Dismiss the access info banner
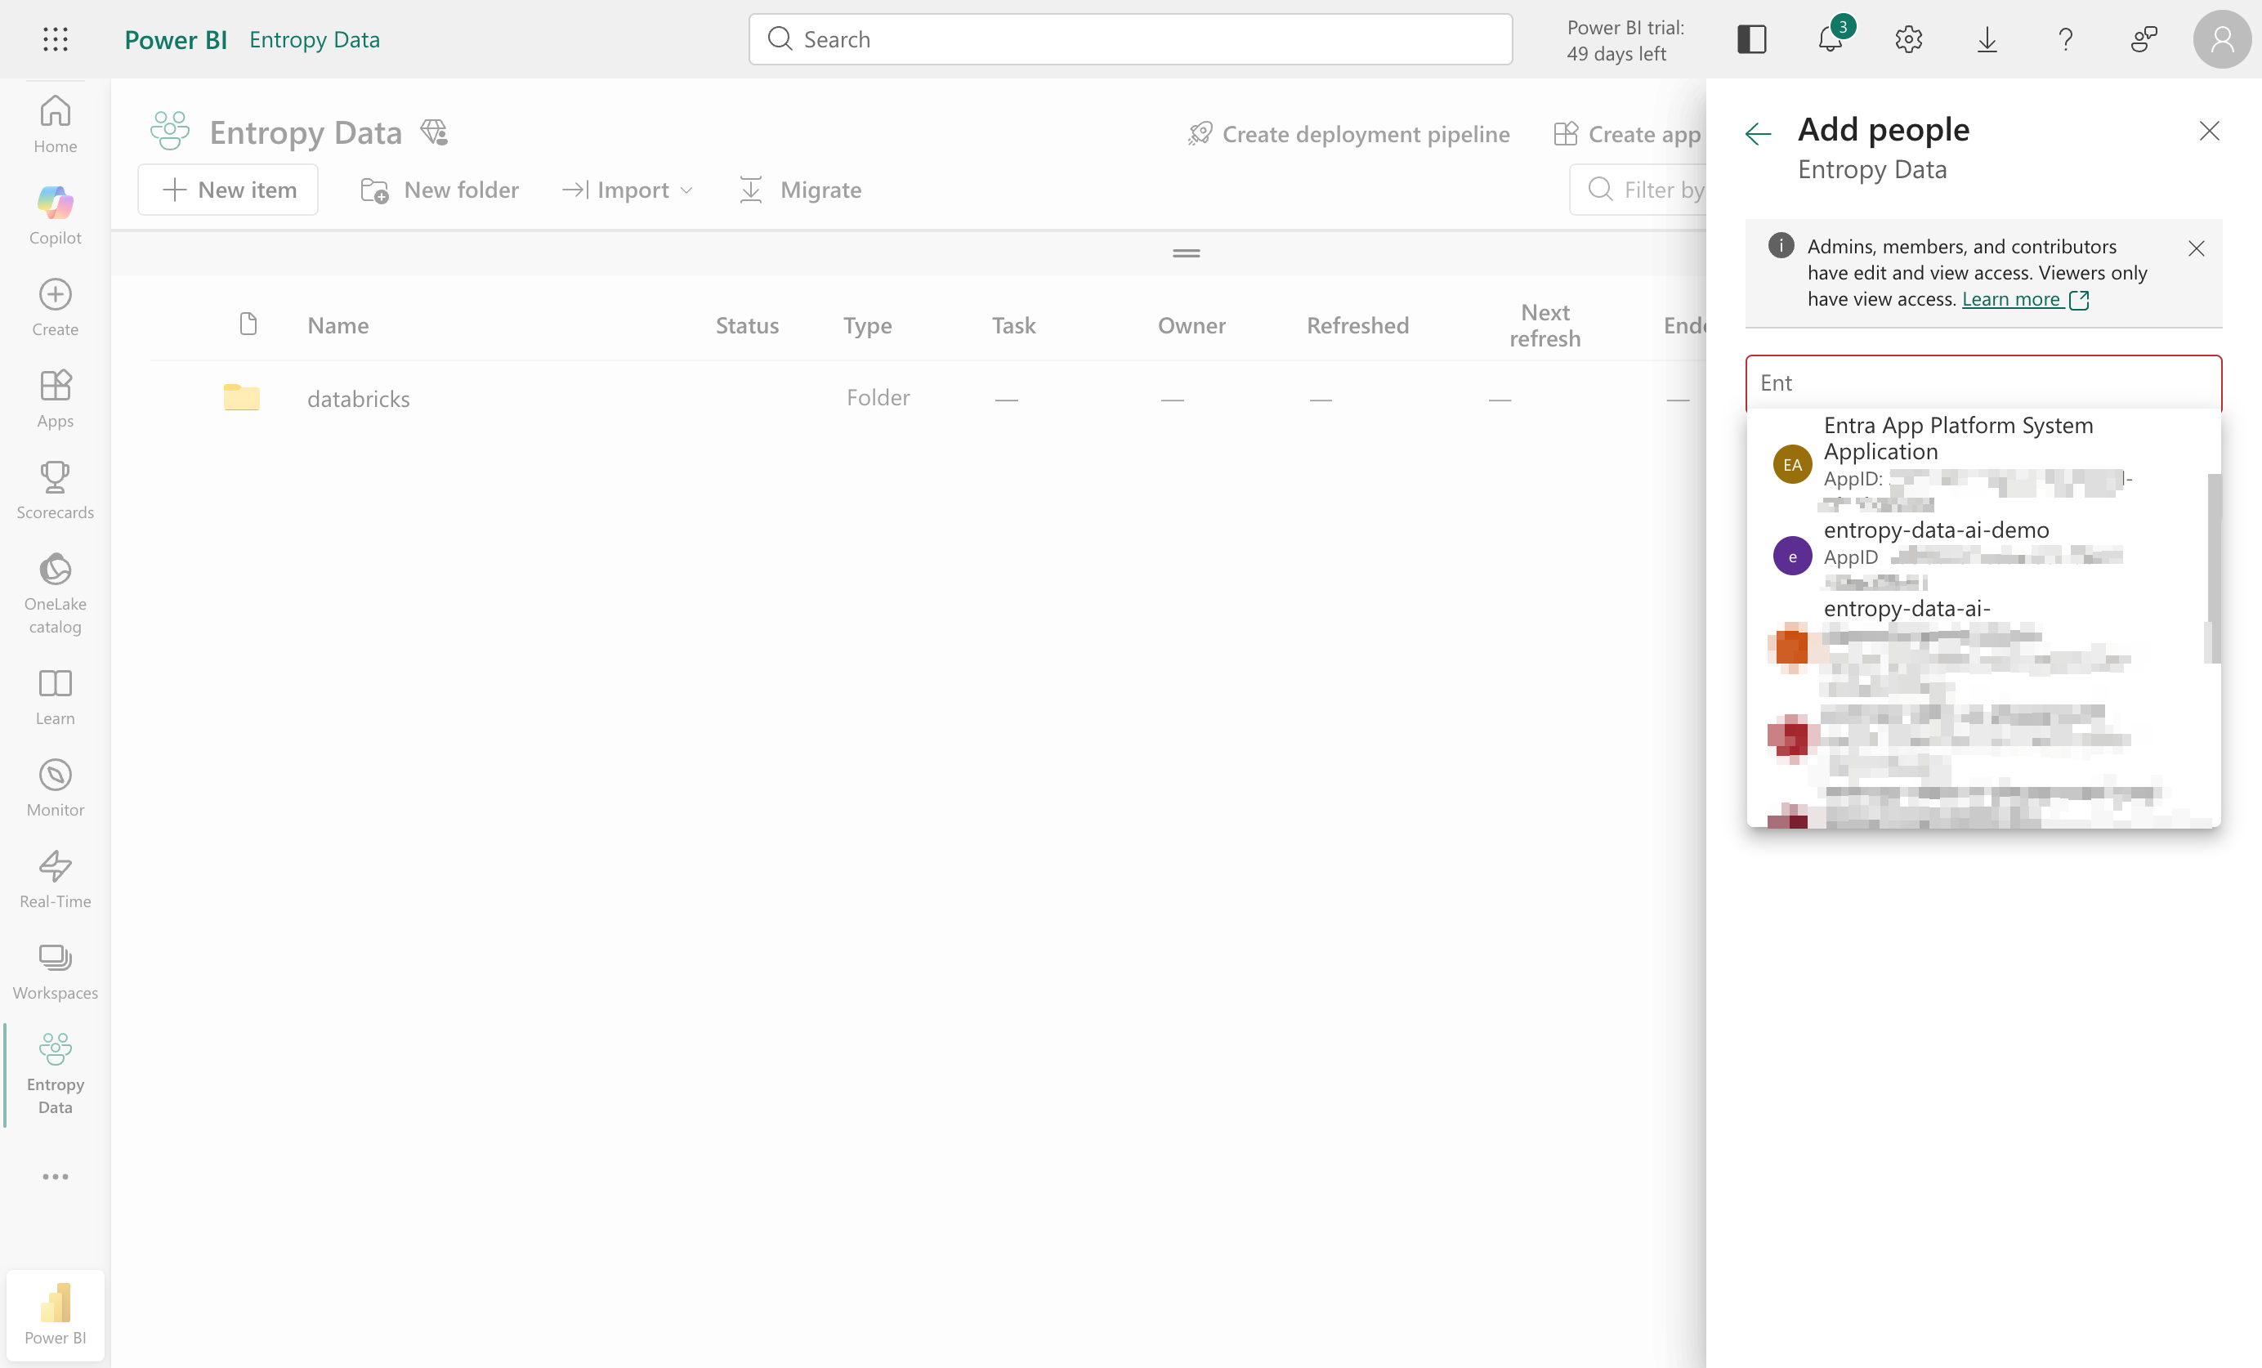Image resolution: width=2262 pixels, height=1368 pixels. click(x=2196, y=248)
